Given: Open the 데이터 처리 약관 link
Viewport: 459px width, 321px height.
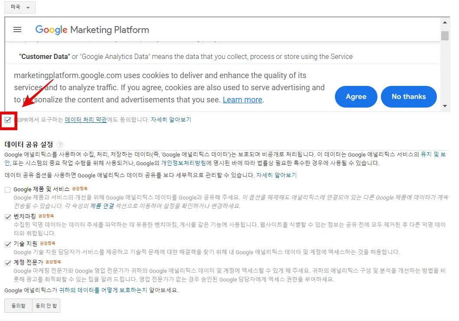Looking at the screenshot, I should [x=86, y=120].
